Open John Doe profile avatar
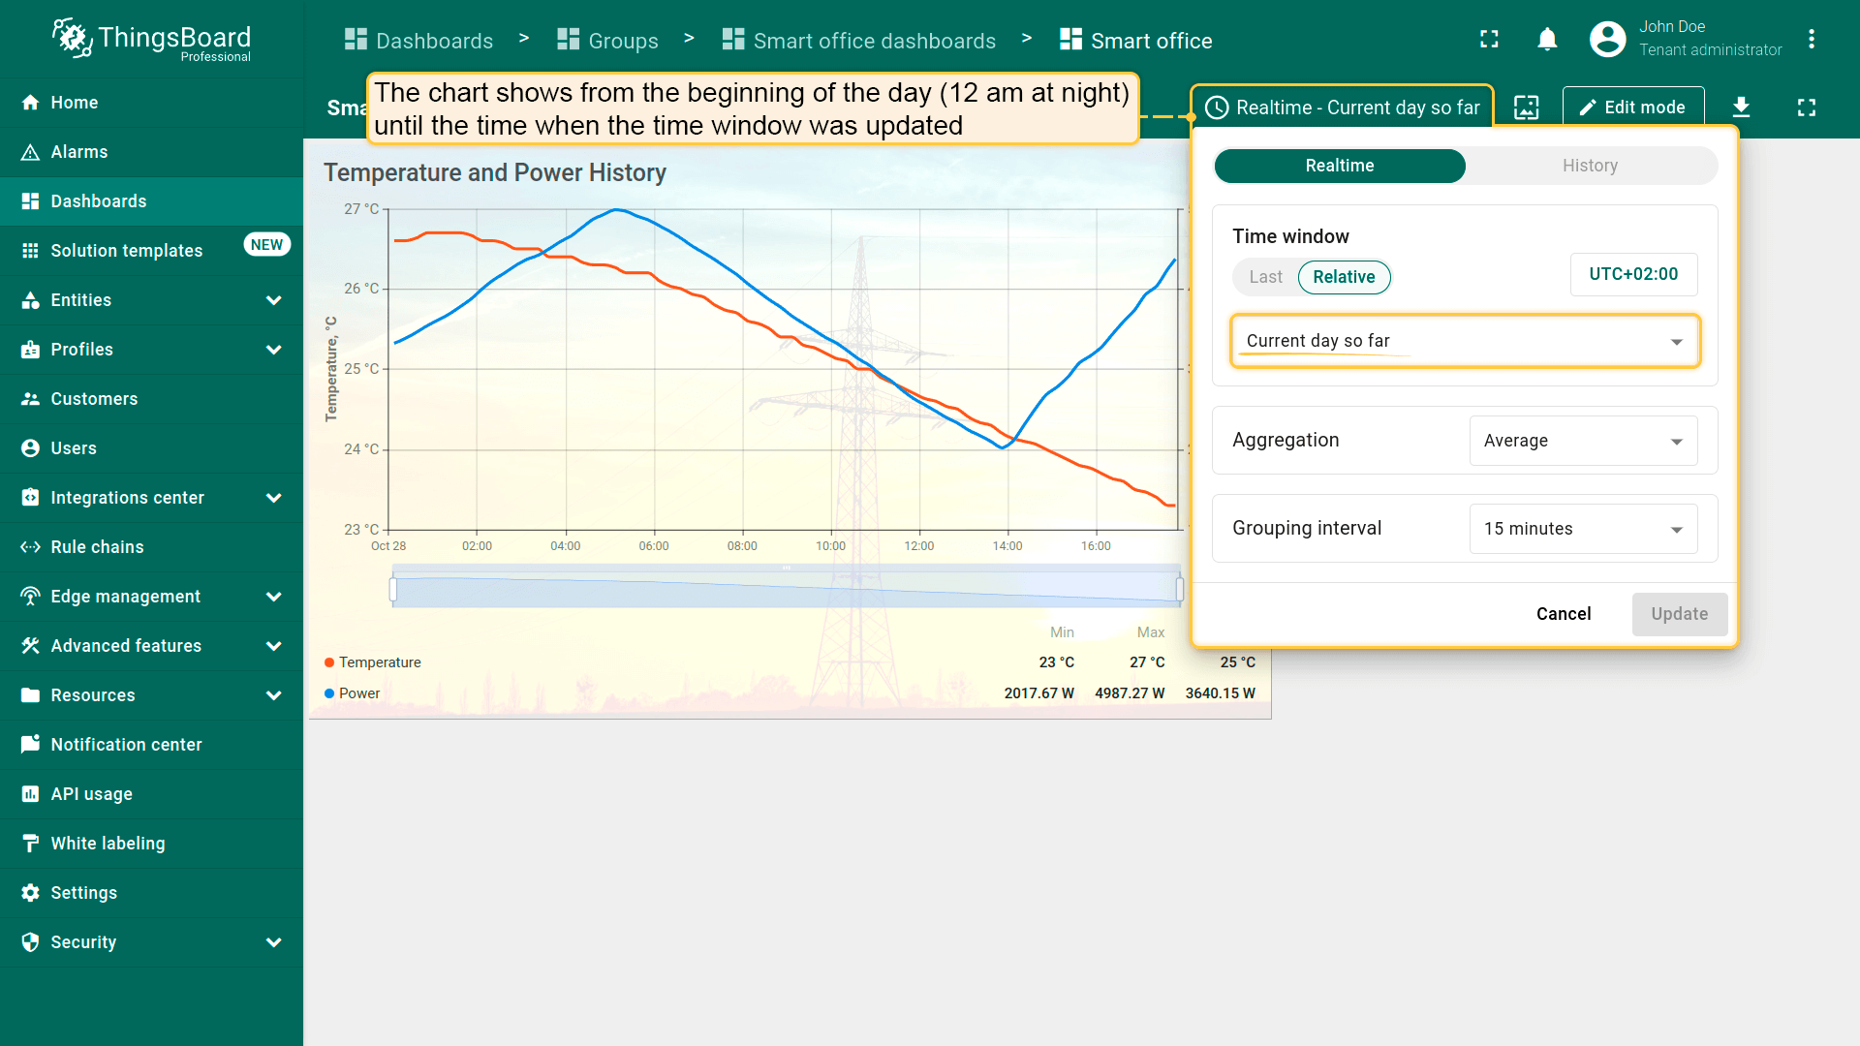 tap(1607, 40)
